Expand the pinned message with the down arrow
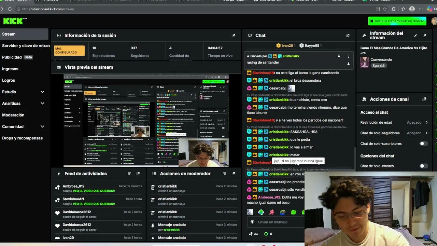This screenshot has width=437, height=246. 349,64
